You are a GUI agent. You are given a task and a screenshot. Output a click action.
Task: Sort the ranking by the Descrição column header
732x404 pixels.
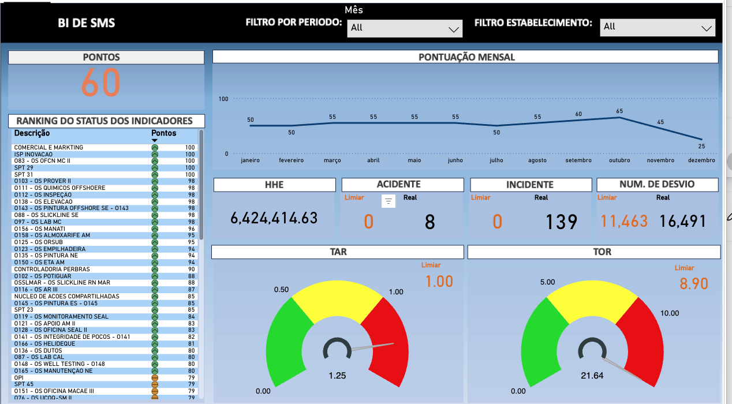tap(32, 133)
